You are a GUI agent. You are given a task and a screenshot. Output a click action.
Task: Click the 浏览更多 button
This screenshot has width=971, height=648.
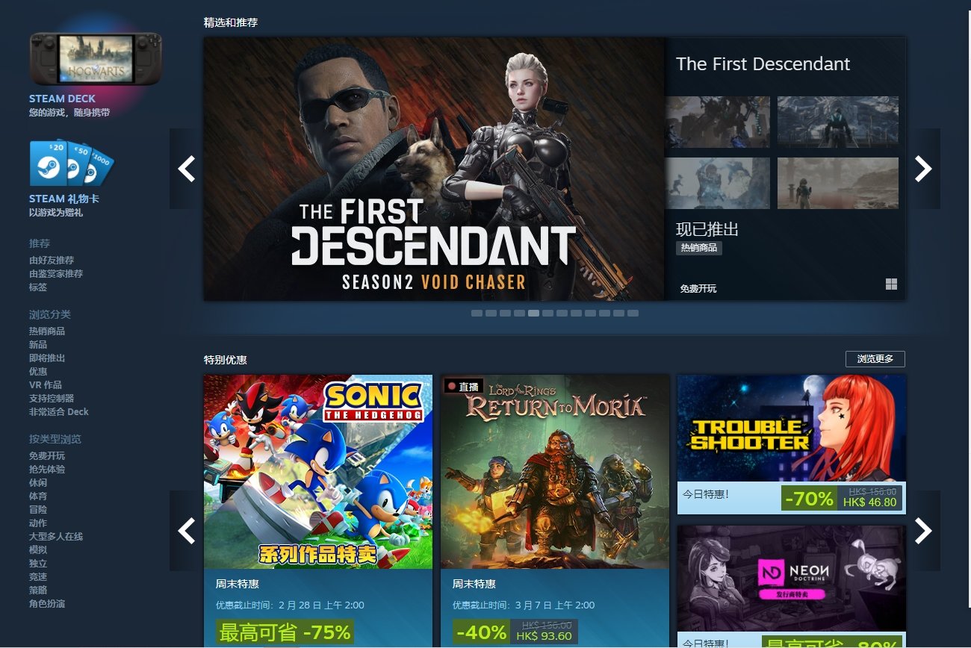point(875,359)
